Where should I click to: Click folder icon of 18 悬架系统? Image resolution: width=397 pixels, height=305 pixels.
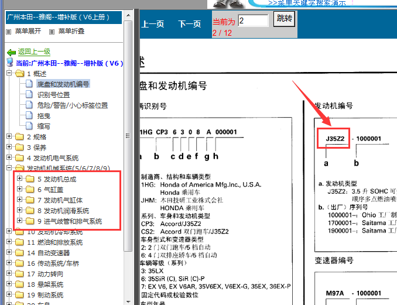[19, 285]
